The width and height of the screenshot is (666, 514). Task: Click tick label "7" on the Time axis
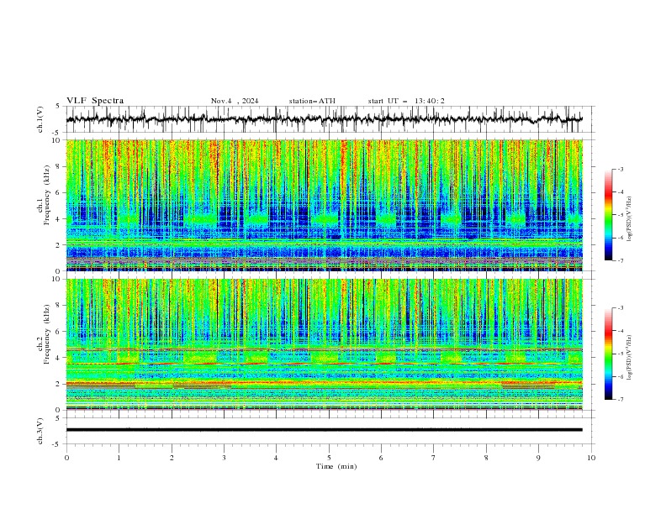pos(434,458)
